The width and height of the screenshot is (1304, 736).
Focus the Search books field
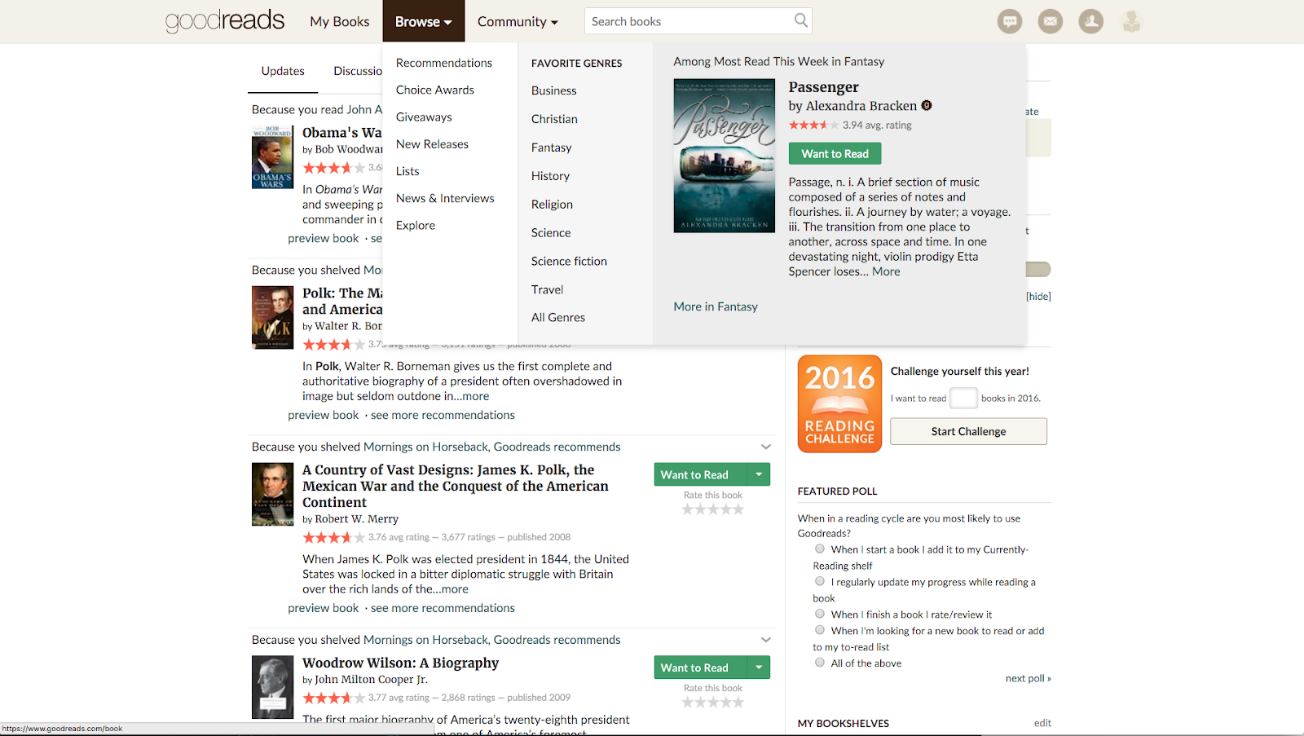(691, 21)
